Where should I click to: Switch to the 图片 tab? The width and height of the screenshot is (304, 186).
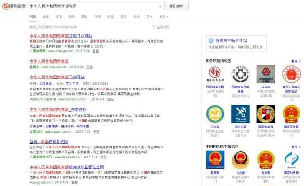[x=85, y=17]
